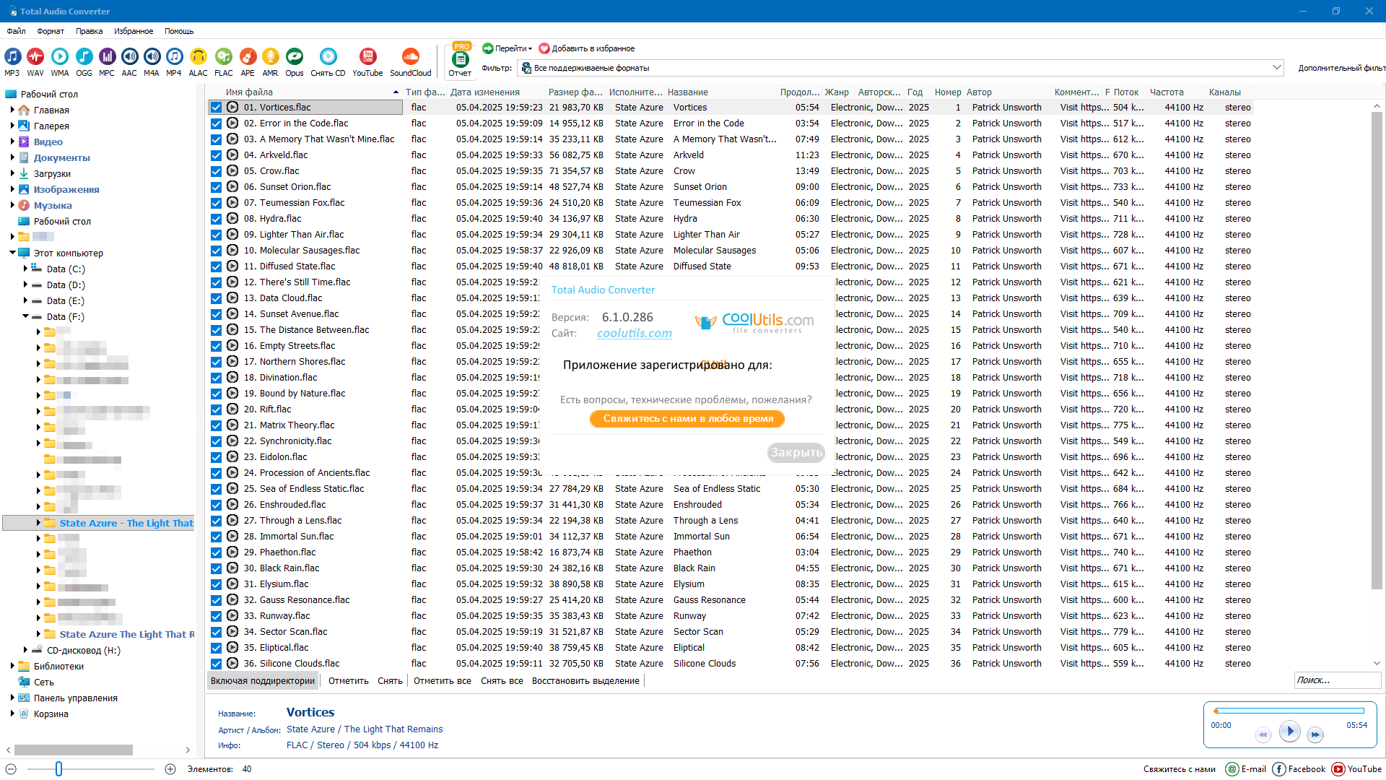
Task: Choose the OGG converter icon
Action: click(84, 57)
